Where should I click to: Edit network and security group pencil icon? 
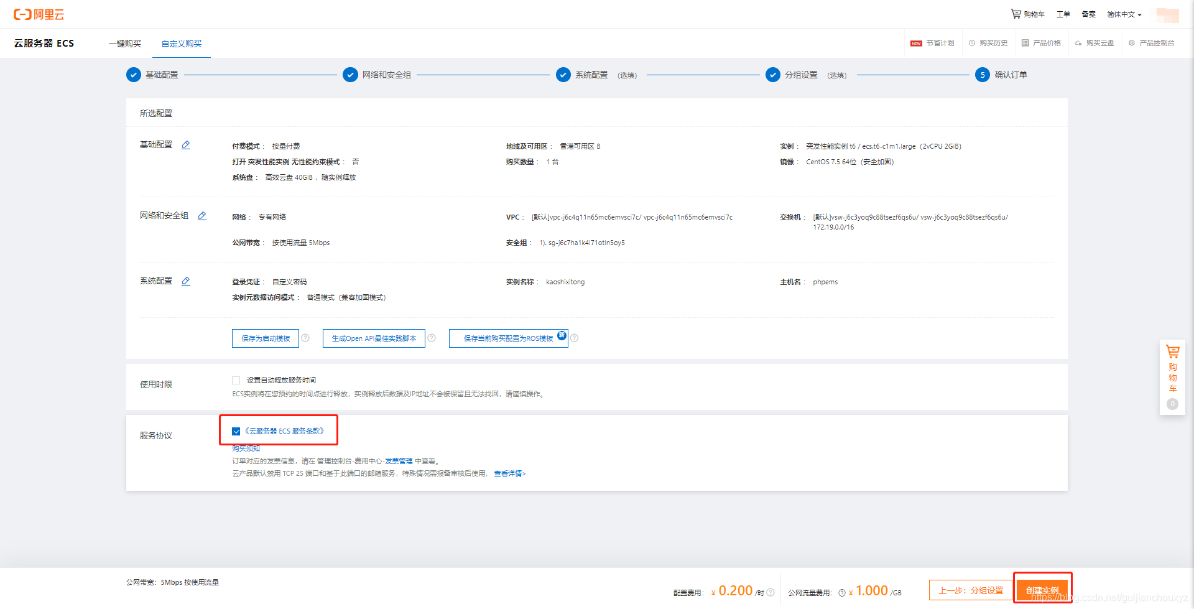(x=202, y=216)
